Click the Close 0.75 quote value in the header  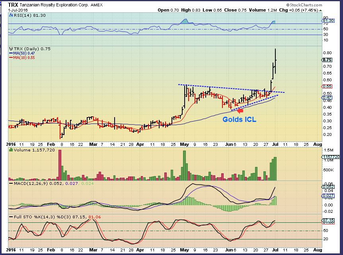point(235,10)
